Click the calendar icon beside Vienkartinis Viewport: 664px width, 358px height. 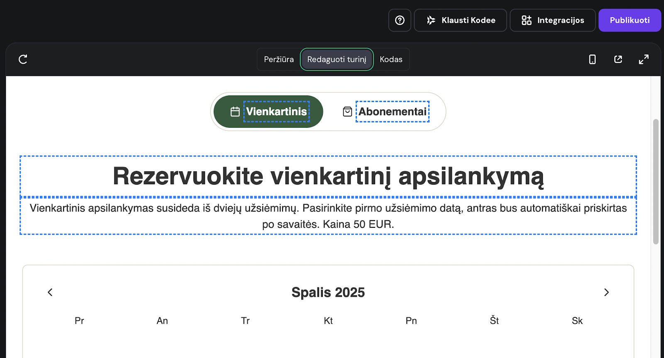[235, 112]
